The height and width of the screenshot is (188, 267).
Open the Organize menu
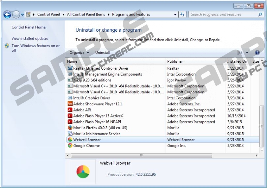tap(79, 53)
